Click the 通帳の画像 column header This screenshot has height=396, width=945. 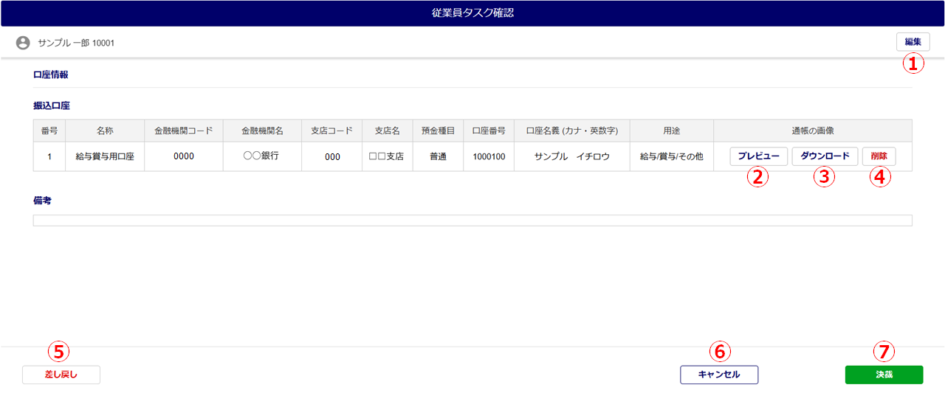pyautogui.click(x=812, y=131)
